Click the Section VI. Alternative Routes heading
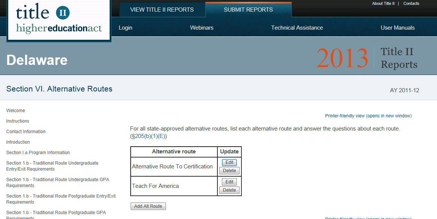437x219 pixels. (x=59, y=89)
